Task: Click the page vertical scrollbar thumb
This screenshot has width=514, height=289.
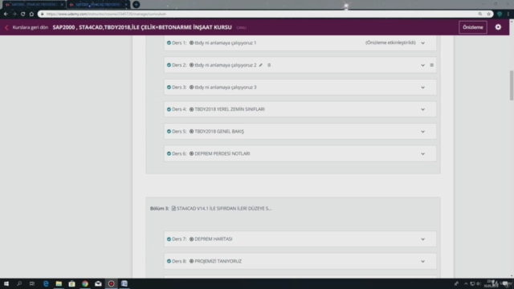Action: click(x=512, y=86)
